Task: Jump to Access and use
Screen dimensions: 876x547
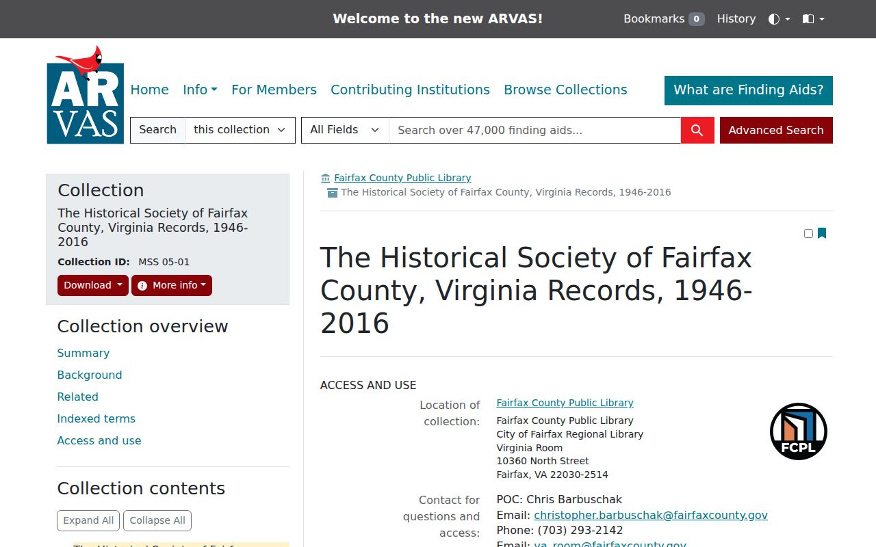Action: 99,440
